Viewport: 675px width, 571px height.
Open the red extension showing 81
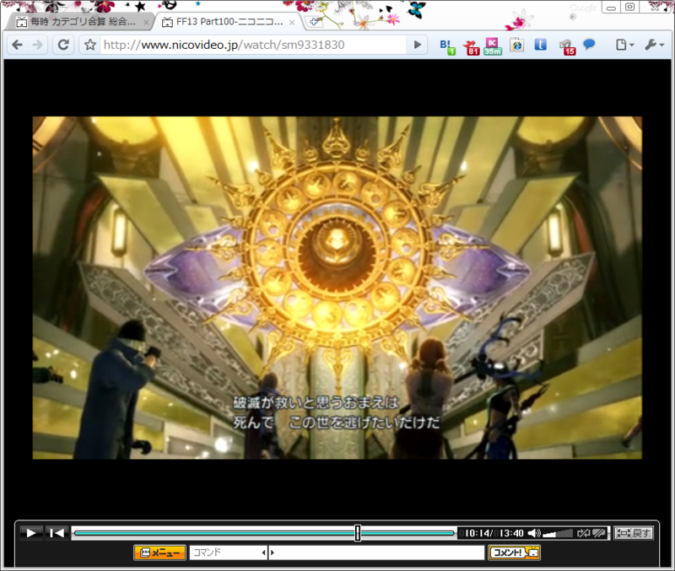pyautogui.click(x=471, y=46)
